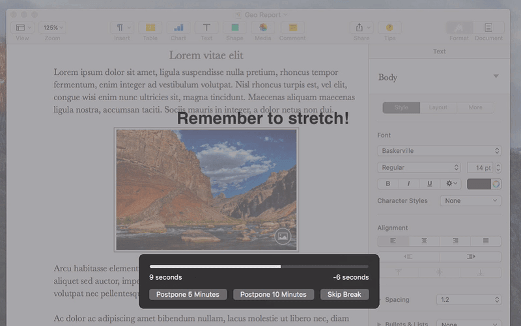Open the Document inspector icon
Image resolution: width=521 pixels, height=326 pixels.
488,27
